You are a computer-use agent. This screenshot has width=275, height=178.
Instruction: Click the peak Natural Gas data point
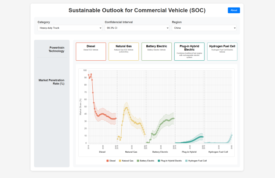126,108
